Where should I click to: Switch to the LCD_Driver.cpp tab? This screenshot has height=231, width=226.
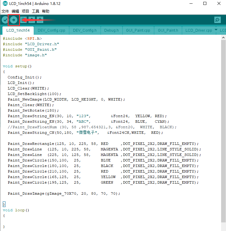point(199,30)
